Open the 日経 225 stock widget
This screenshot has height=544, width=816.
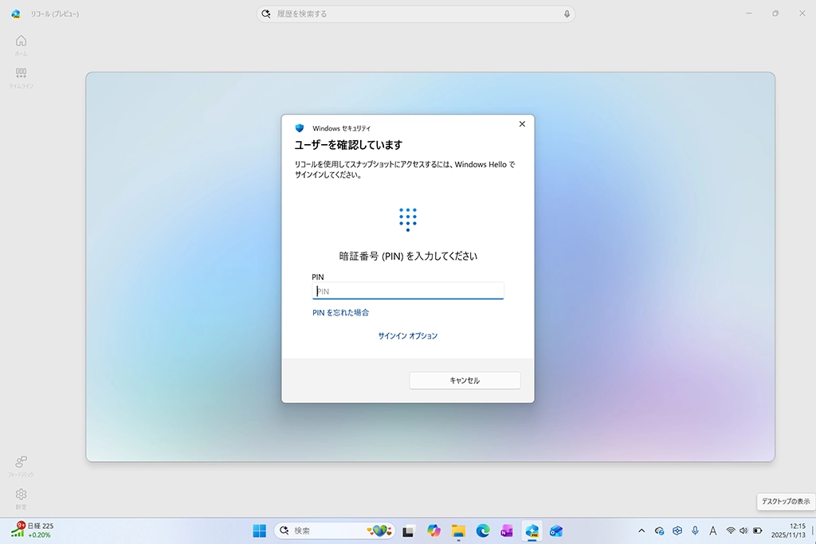tap(33, 530)
